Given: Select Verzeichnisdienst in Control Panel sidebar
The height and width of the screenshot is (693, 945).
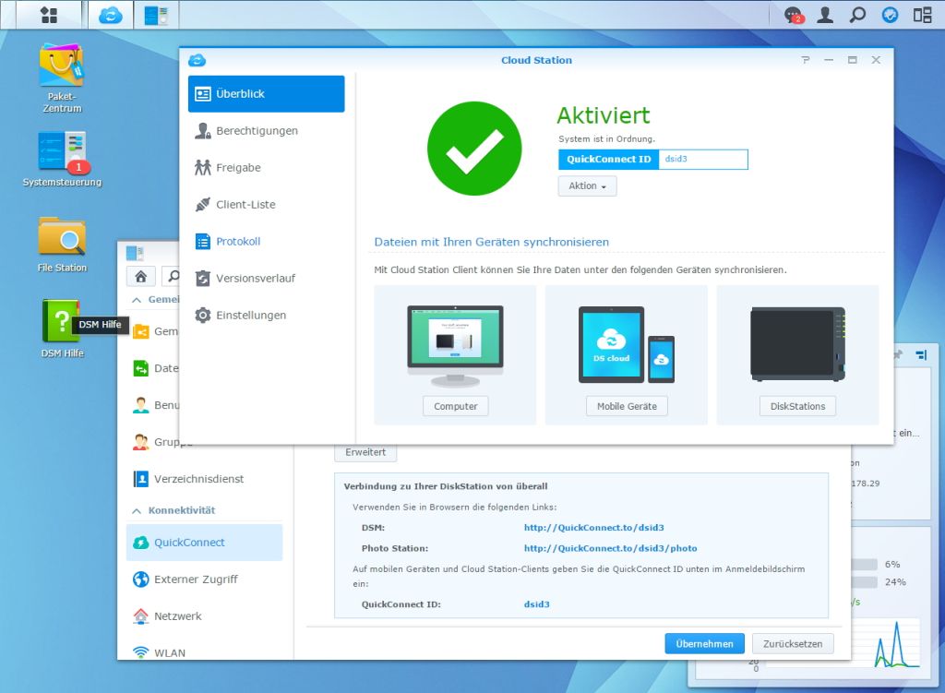Looking at the screenshot, I should [x=204, y=479].
